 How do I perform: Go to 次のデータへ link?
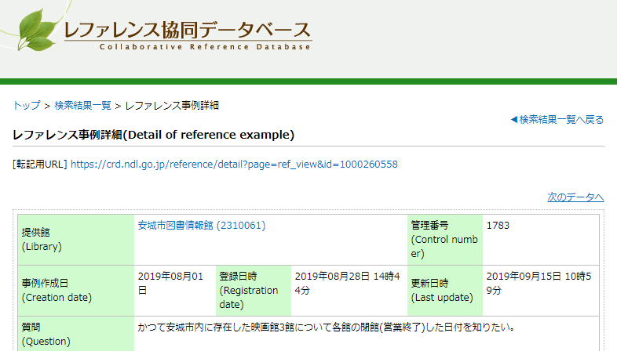575,197
